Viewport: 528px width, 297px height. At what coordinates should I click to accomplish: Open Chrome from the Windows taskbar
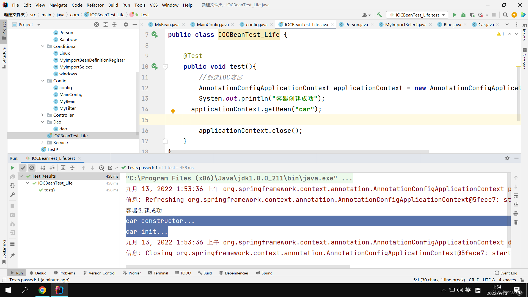pyautogui.click(x=42, y=290)
